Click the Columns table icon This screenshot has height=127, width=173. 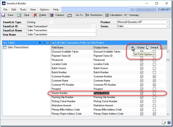(x=51, y=15)
